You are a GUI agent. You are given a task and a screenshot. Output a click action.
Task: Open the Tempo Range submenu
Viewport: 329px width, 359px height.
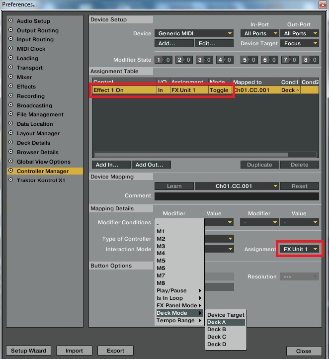(x=179, y=320)
